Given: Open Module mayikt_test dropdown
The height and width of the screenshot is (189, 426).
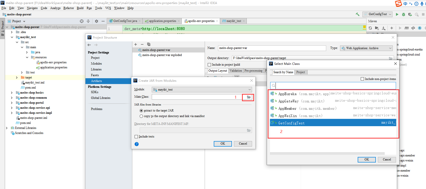Looking at the screenshot, I should (202, 90).
